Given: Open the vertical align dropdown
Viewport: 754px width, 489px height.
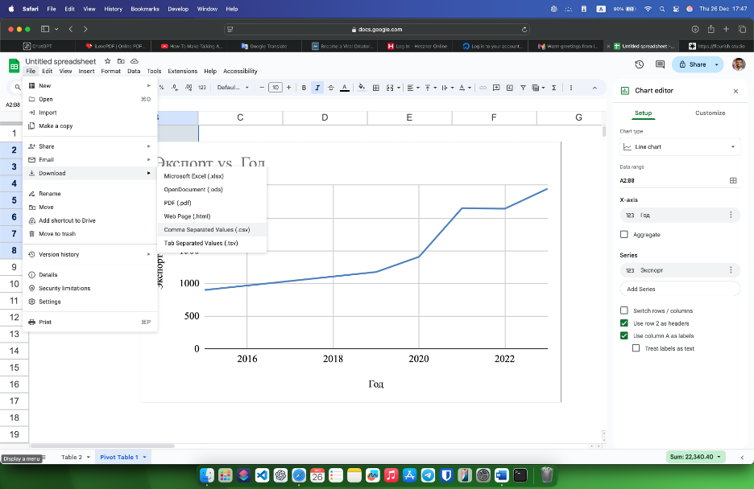Looking at the screenshot, I should [430, 88].
